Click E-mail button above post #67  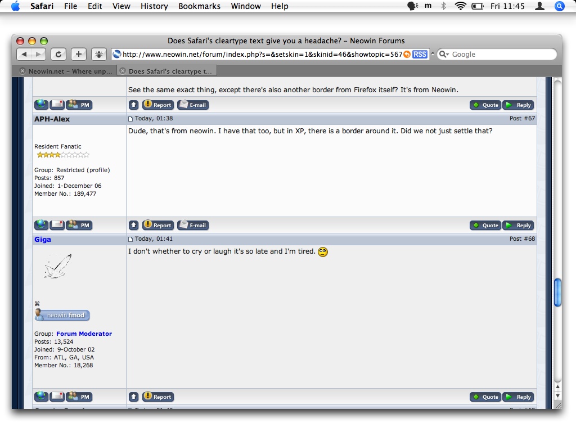pyautogui.click(x=193, y=105)
